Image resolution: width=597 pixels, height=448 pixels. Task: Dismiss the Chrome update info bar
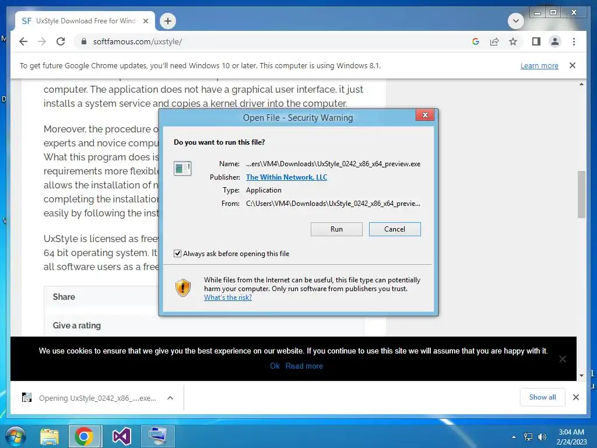(573, 65)
